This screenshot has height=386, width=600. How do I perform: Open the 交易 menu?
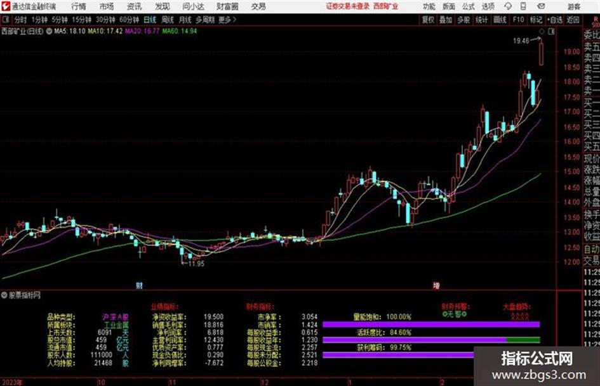click(x=258, y=6)
